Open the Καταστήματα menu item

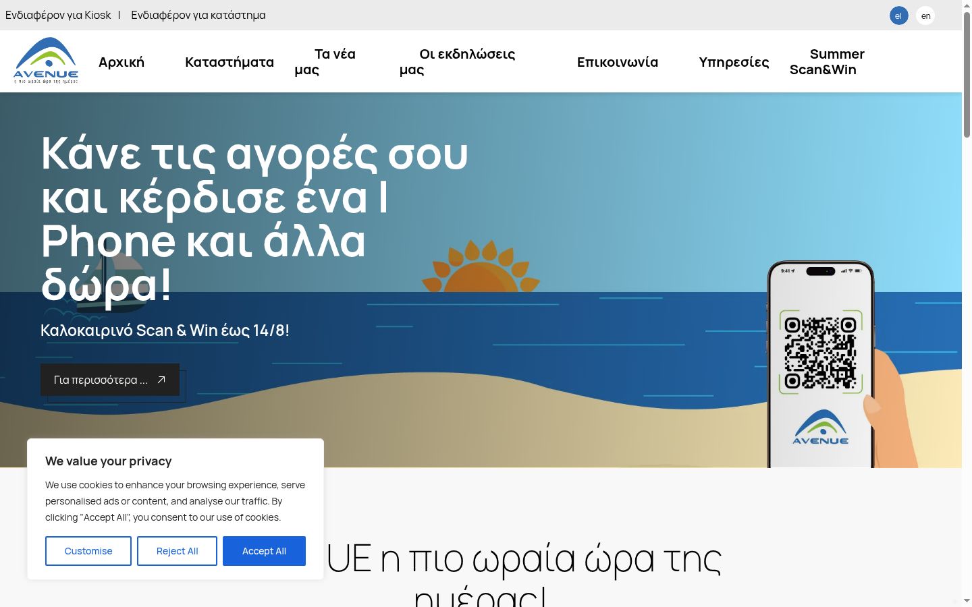[x=230, y=62]
